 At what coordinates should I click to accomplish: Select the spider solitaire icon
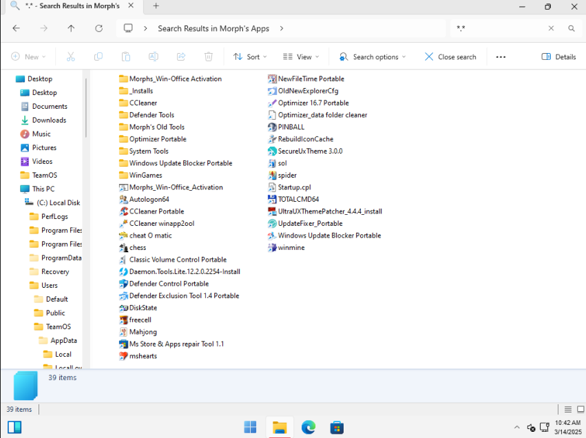[x=272, y=176]
